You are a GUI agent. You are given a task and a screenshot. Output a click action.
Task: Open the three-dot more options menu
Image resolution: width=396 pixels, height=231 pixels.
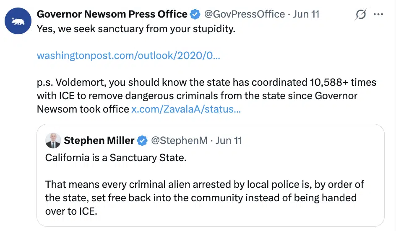(378, 14)
